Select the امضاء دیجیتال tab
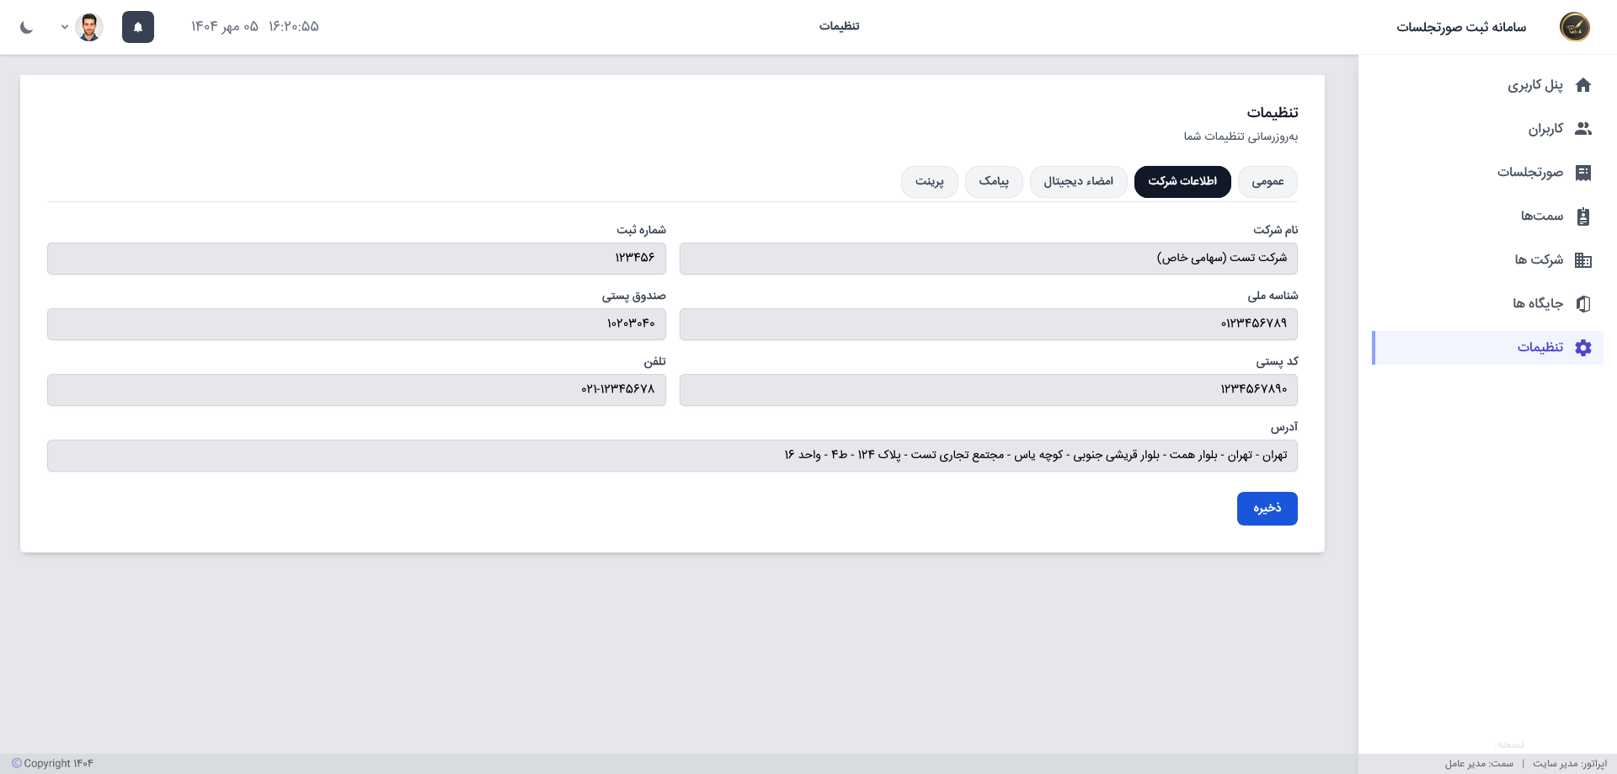Viewport: 1617px width, 774px height. pyautogui.click(x=1078, y=182)
